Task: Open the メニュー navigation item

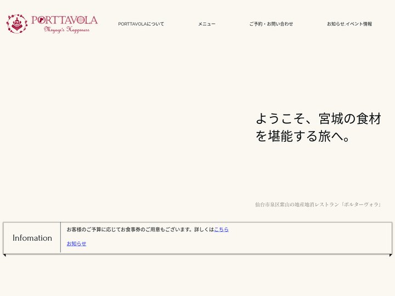Action: click(x=207, y=24)
